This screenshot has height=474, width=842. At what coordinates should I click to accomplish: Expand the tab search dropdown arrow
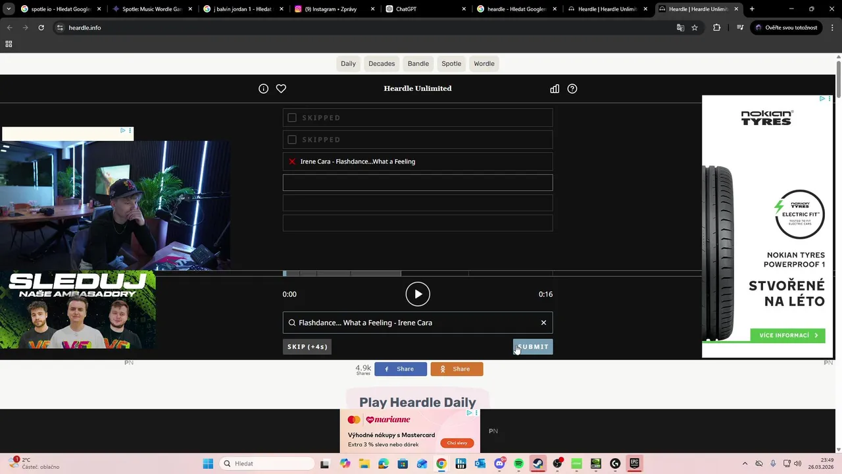9,9
